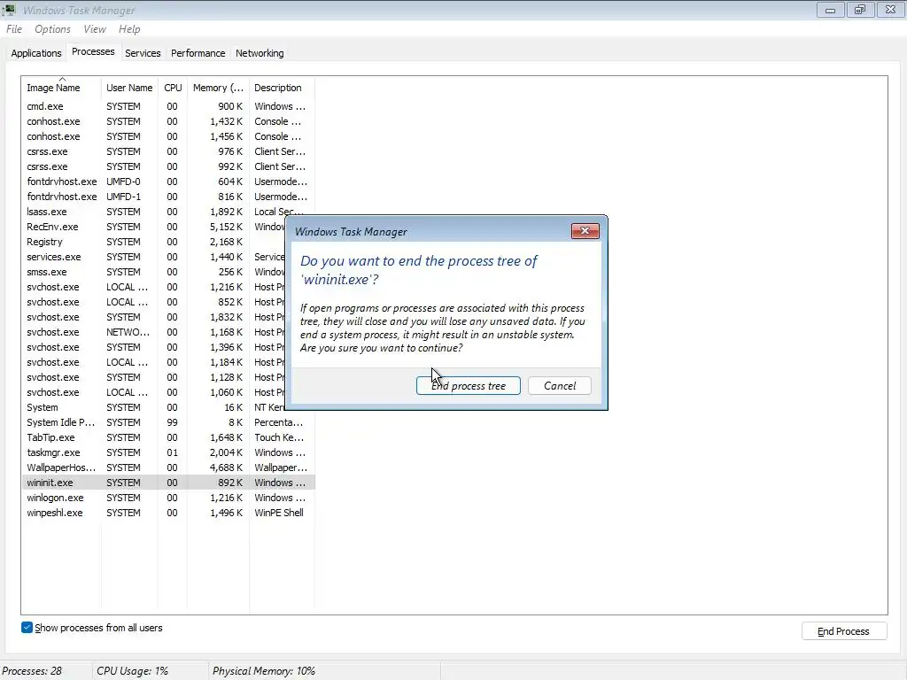Select svchost.exe using 1,060 K memory

(x=153, y=392)
